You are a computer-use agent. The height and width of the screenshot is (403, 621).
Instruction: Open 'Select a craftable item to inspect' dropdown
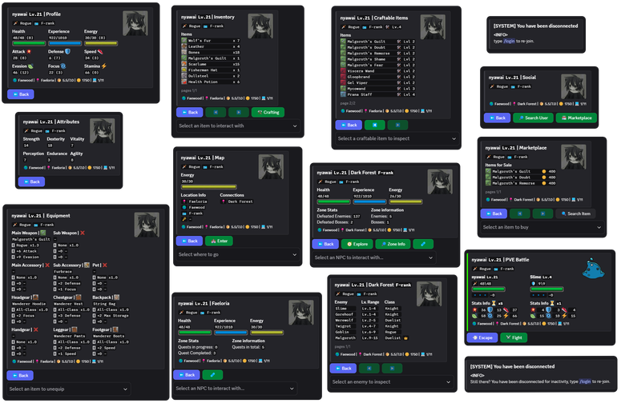(396, 138)
